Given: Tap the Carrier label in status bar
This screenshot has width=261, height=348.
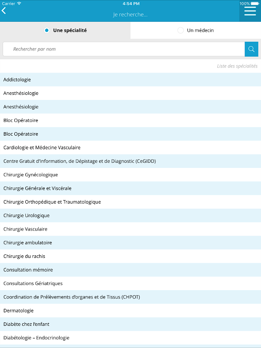Looking at the screenshot, I should [8, 3].
